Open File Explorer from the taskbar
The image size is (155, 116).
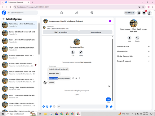(45, 114)
